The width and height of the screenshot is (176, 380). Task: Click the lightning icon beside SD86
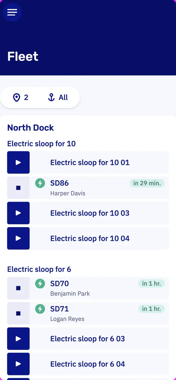point(40,183)
